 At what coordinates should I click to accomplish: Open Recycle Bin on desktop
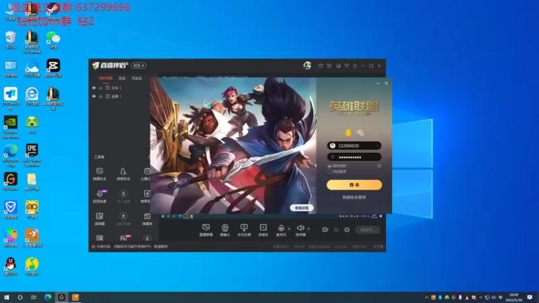pos(11,40)
